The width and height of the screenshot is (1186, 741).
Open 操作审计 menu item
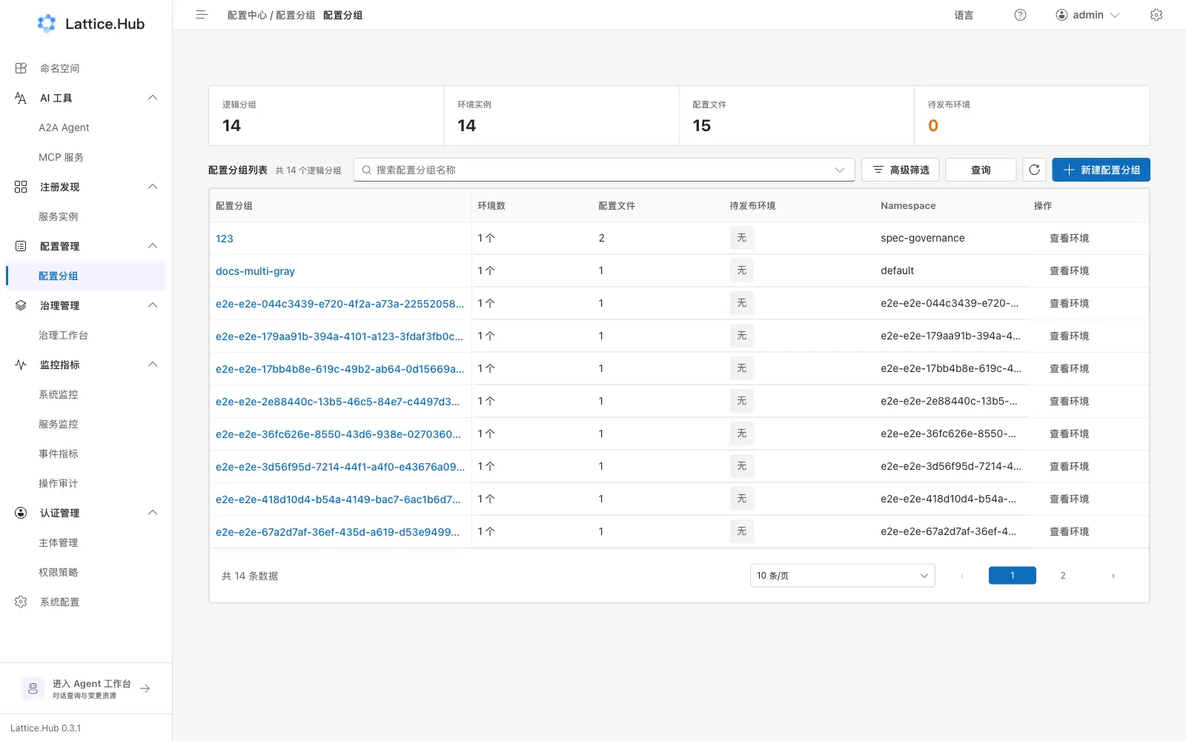[86, 483]
